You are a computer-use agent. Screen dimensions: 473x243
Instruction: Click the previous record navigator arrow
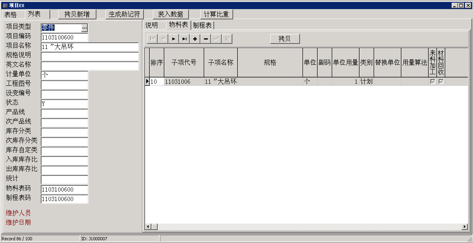pyautogui.click(x=163, y=39)
